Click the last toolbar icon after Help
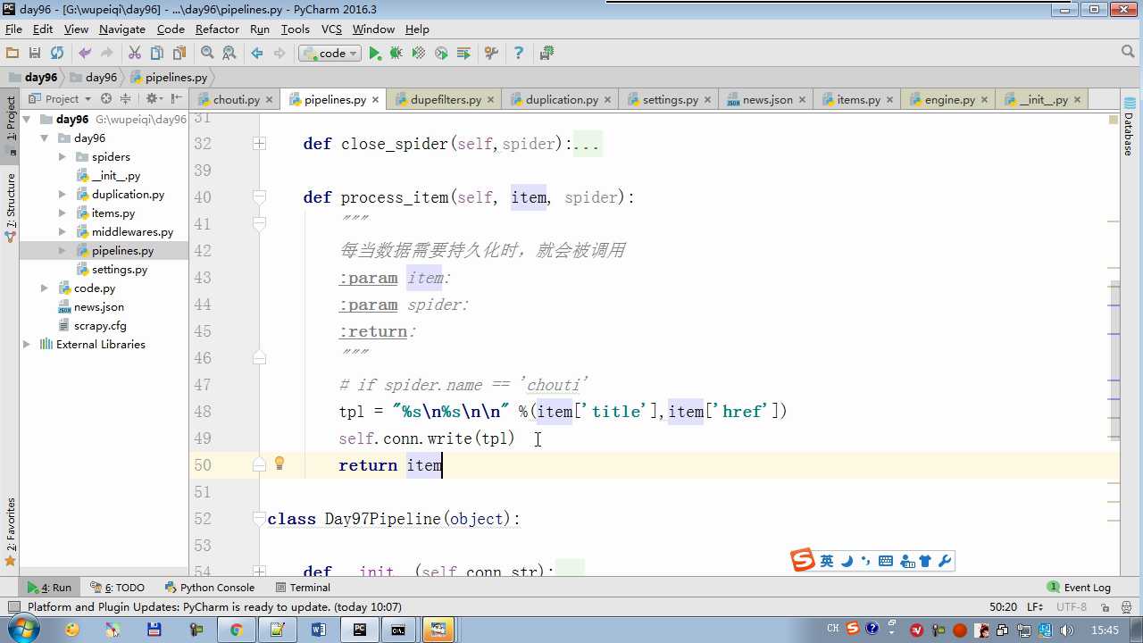 tap(546, 54)
